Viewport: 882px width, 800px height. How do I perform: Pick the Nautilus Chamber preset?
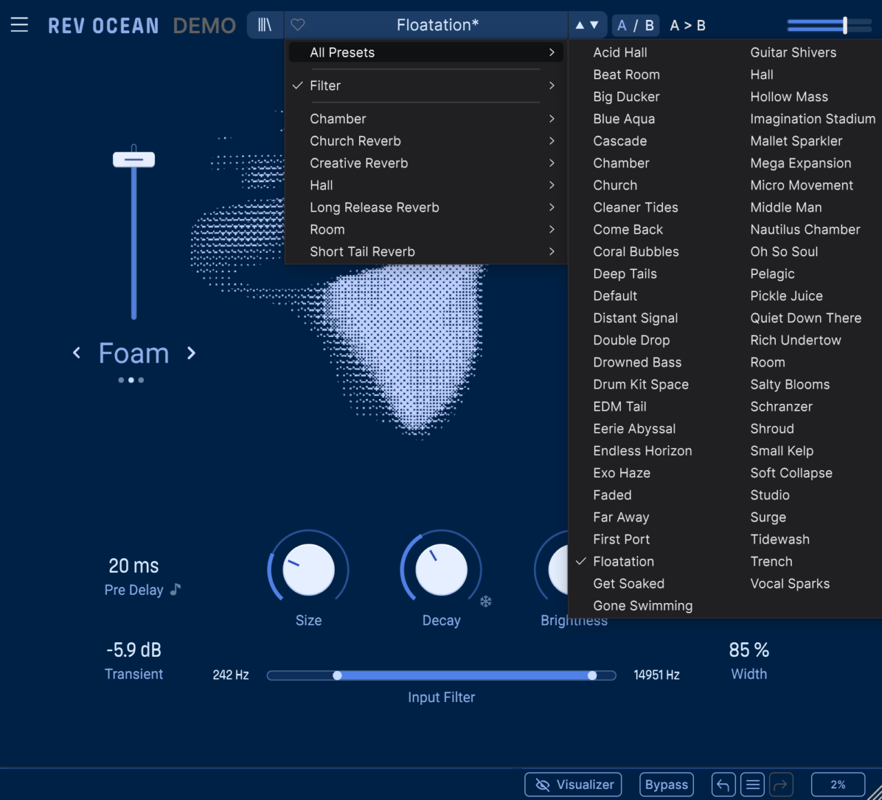805,229
